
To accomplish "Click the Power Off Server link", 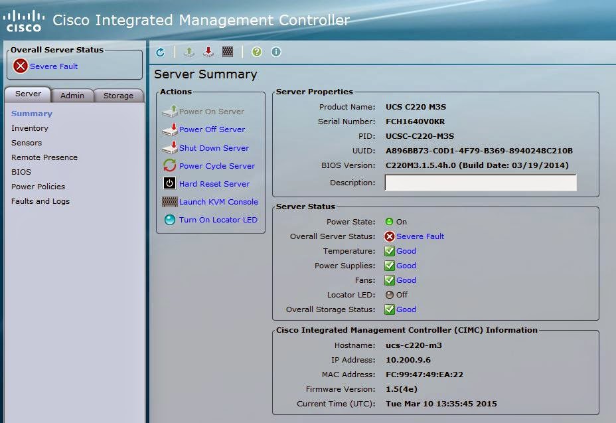I will 212,129.
